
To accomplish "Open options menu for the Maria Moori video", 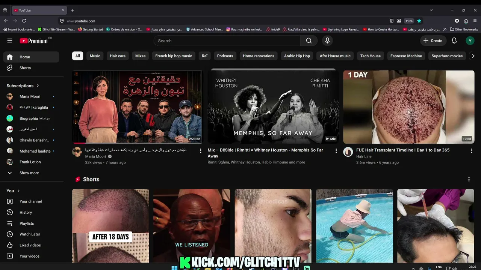I will pos(200,150).
